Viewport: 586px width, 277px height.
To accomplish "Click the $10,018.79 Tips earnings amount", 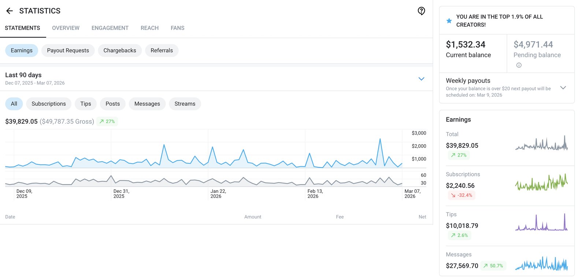I will pos(462,226).
